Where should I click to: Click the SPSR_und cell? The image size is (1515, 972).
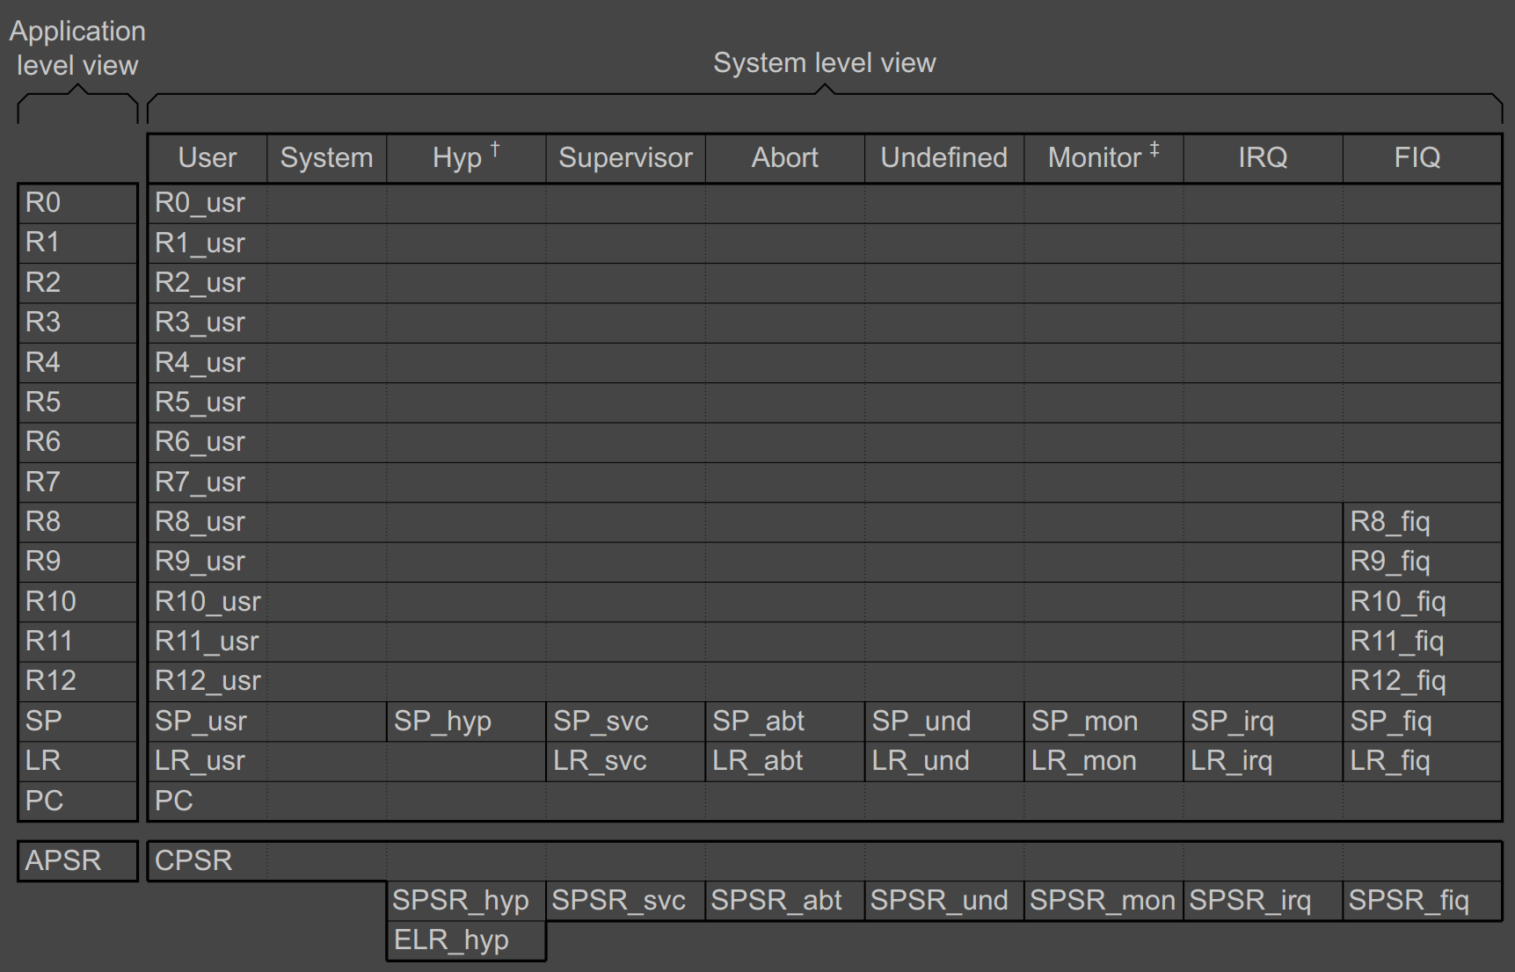tap(943, 901)
